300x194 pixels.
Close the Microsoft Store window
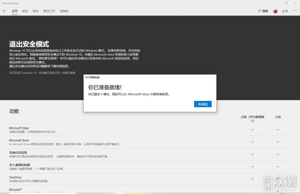295,3
